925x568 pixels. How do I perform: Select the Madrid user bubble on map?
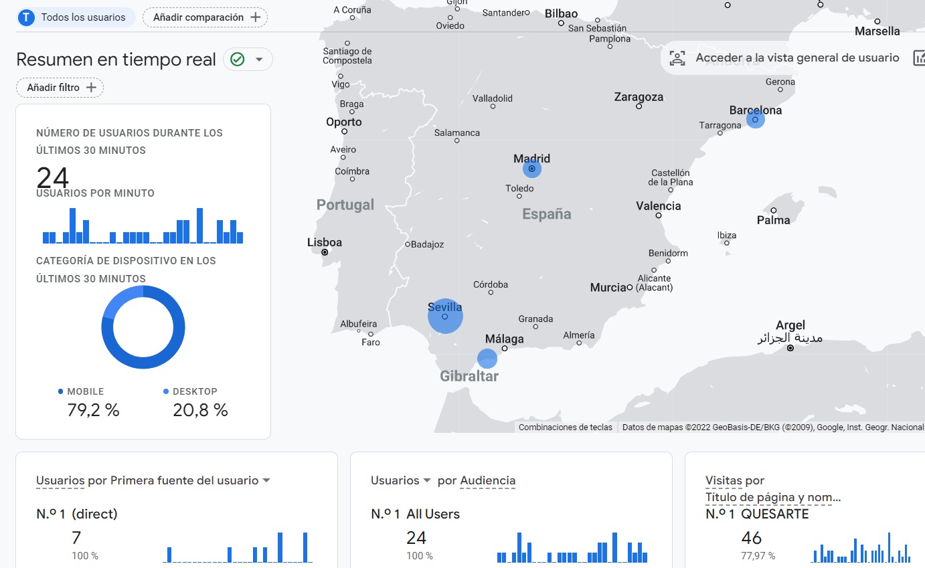click(532, 169)
